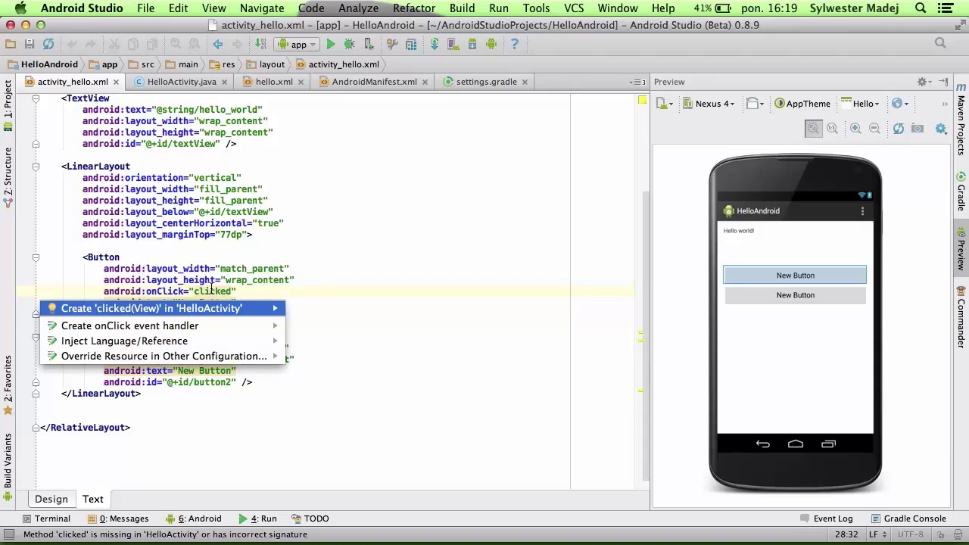Open the blue preview settings gear

pos(941,129)
